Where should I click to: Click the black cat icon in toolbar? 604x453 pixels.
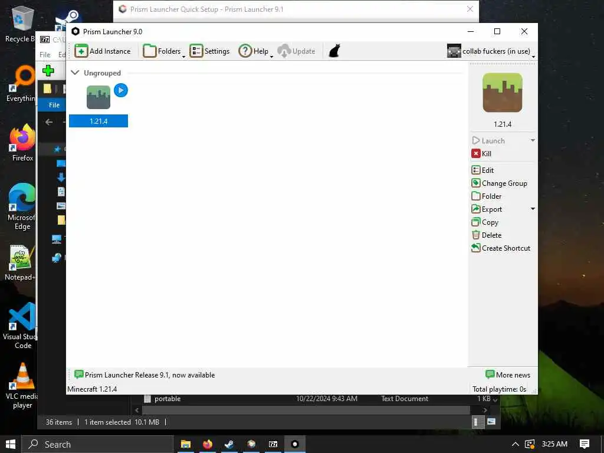[x=334, y=51]
